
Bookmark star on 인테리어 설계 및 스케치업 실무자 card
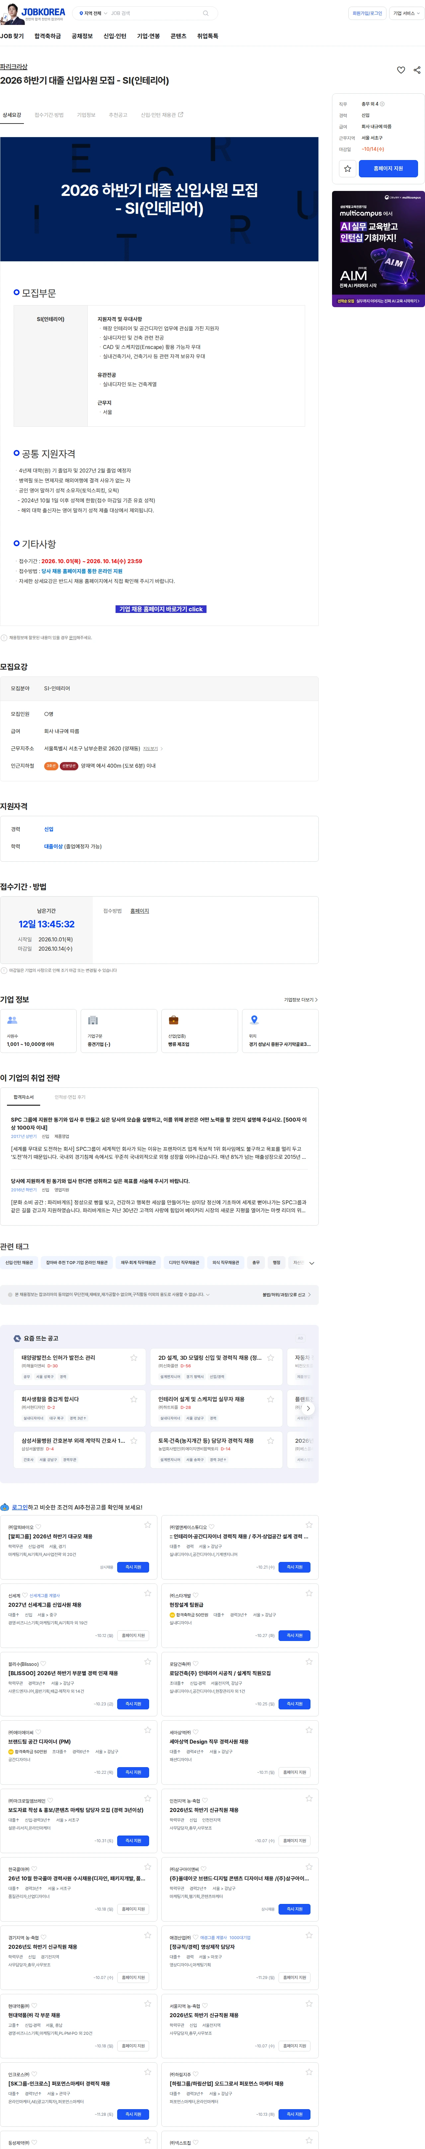[x=271, y=1399]
